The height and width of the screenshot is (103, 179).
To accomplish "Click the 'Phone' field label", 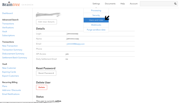I will pyautogui.click(x=39, y=49).
